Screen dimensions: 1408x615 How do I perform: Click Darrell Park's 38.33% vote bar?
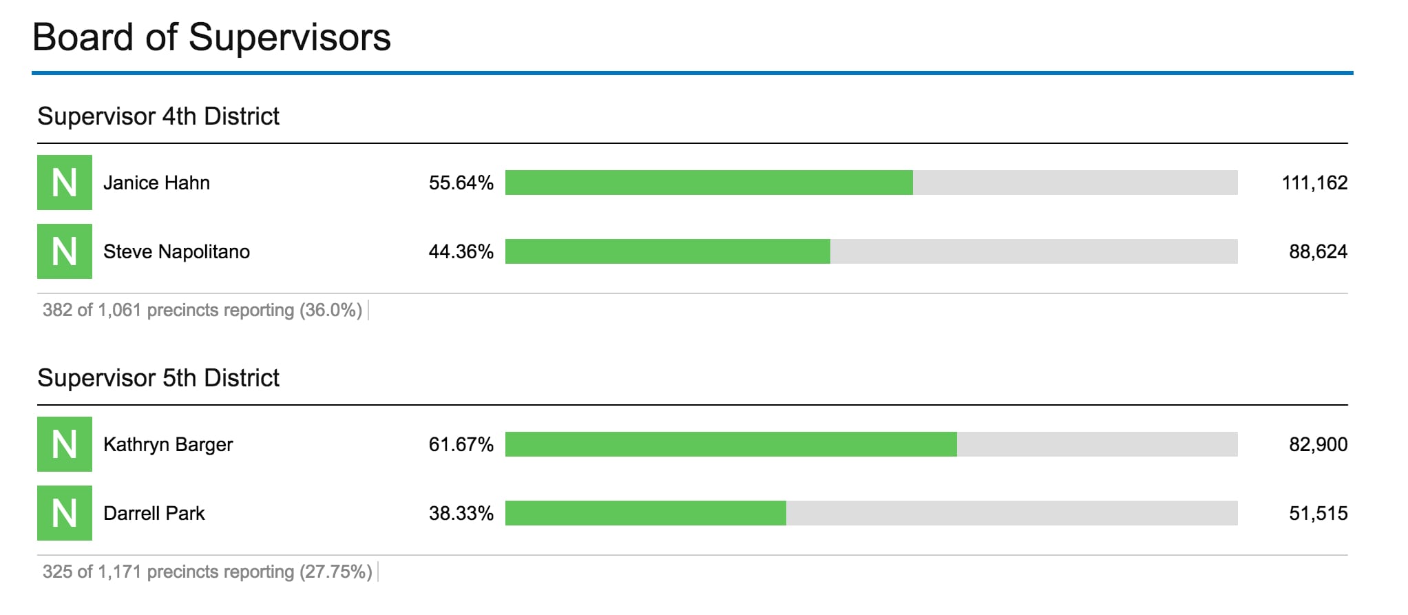point(872,513)
